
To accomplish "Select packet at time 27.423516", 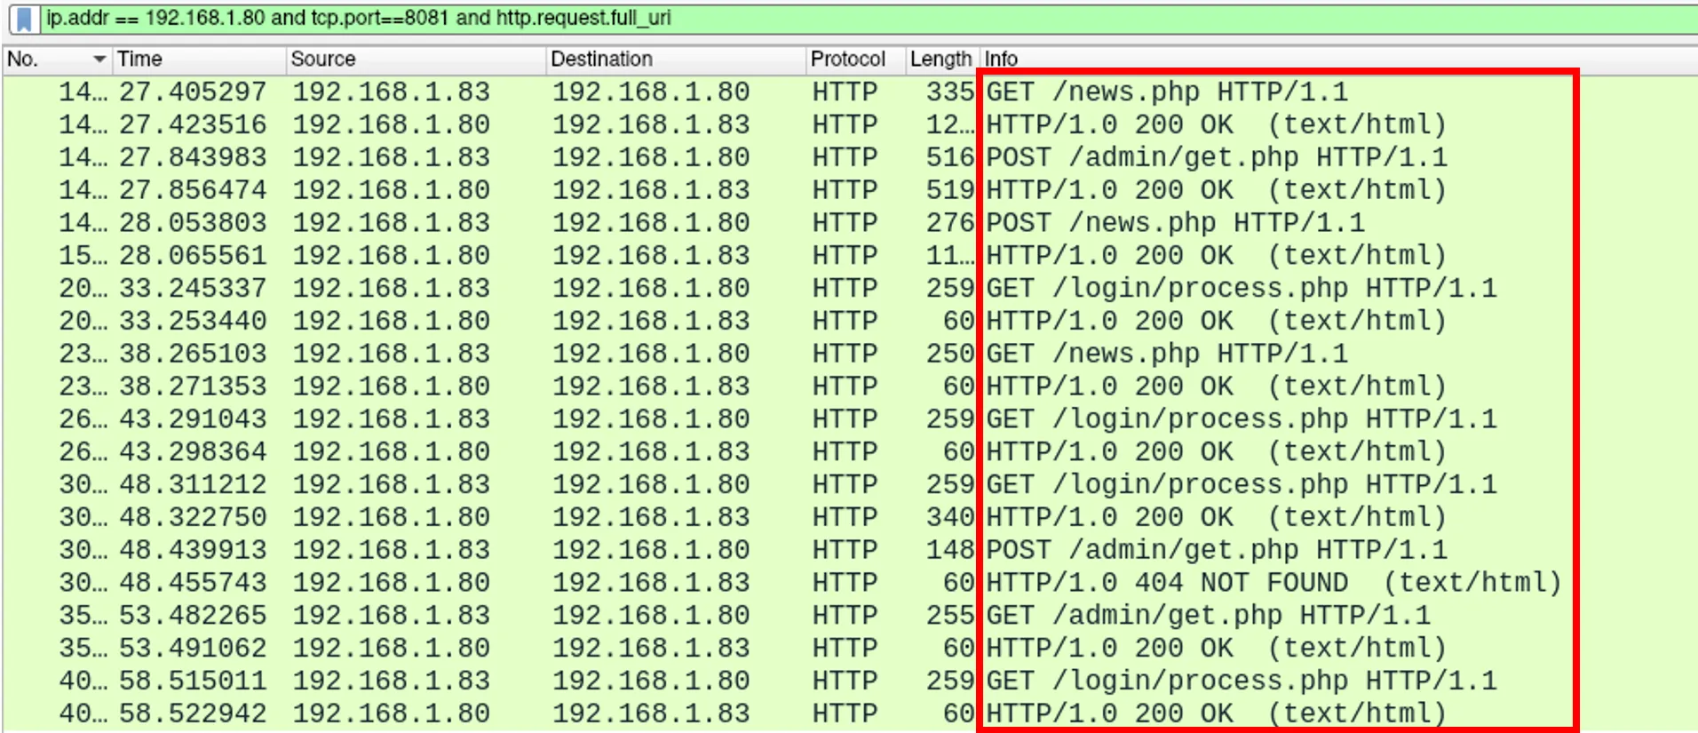I will (x=849, y=125).
